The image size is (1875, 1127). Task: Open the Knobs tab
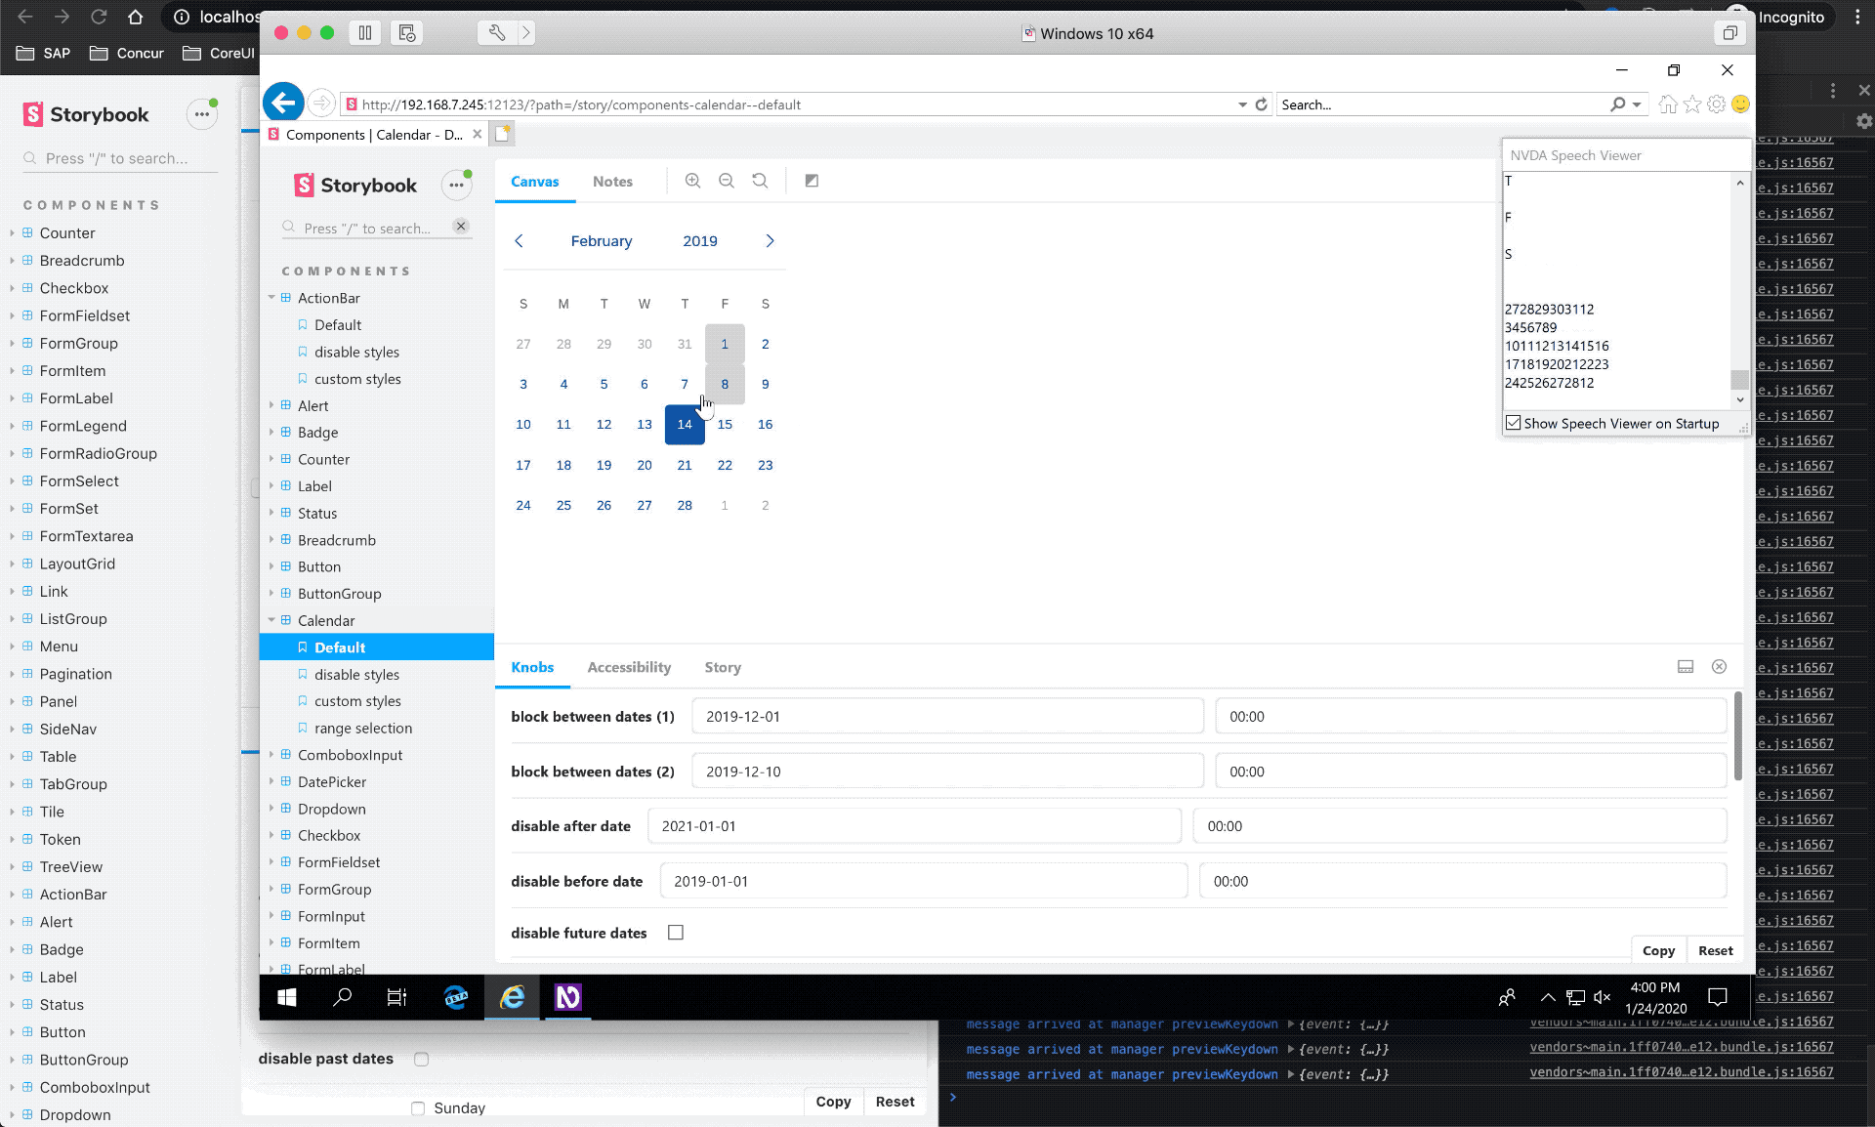[x=532, y=667]
